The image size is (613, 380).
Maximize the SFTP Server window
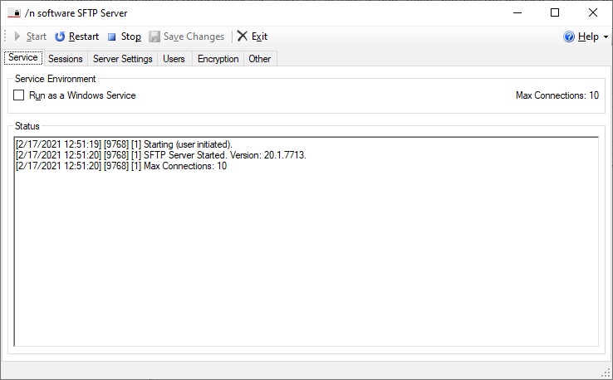[x=554, y=12]
